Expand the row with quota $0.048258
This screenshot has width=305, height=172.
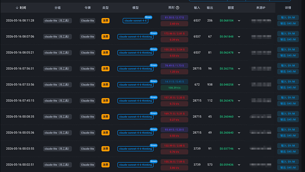pyautogui.click(x=239, y=84)
